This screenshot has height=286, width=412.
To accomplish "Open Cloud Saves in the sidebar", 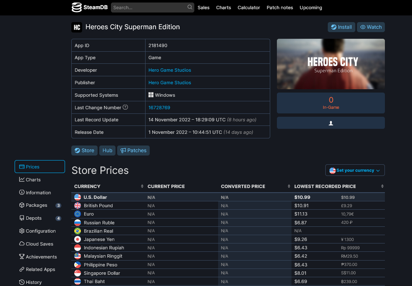I will pos(36,244).
